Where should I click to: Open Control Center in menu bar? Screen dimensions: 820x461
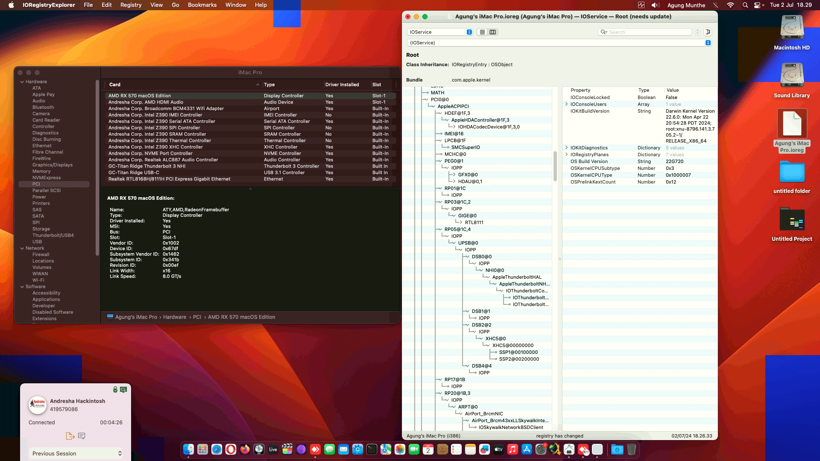[758, 5]
